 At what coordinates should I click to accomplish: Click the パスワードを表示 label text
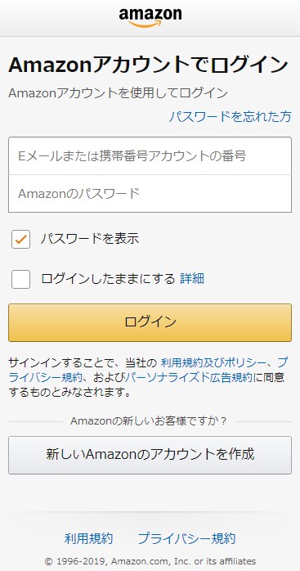pyautogui.click(x=90, y=239)
